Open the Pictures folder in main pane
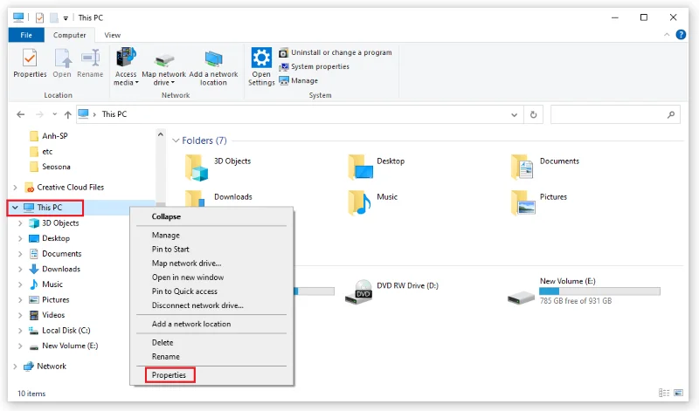699x411 pixels. tap(539, 202)
